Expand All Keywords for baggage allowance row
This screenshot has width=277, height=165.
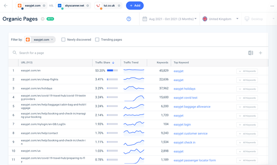pyautogui.click(x=247, y=107)
